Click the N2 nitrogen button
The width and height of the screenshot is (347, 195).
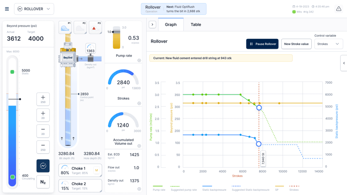[43, 182]
